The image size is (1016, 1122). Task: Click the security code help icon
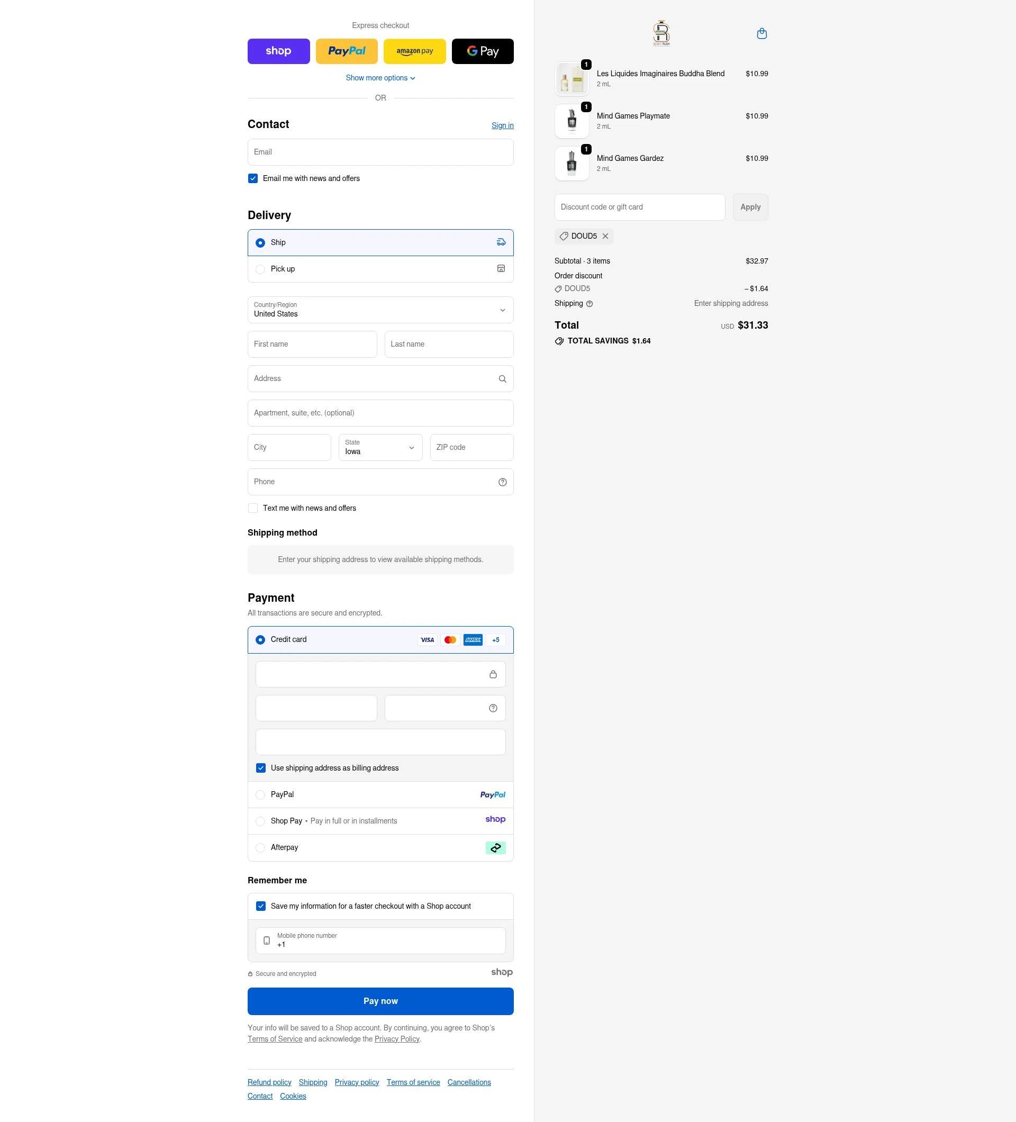coord(493,708)
